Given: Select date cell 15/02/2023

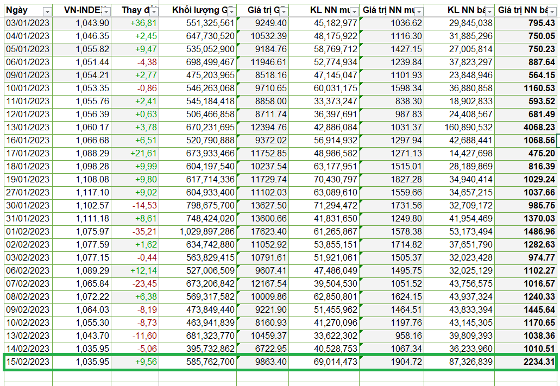Looking at the screenshot, I should point(28,362).
